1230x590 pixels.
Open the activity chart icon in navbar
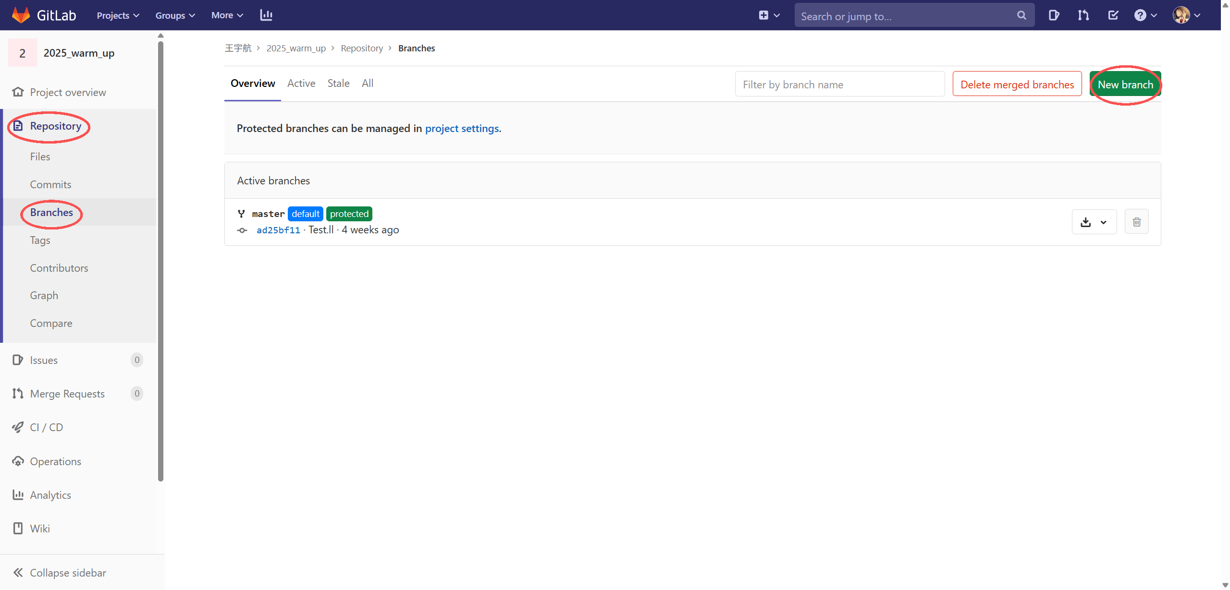[x=266, y=15]
